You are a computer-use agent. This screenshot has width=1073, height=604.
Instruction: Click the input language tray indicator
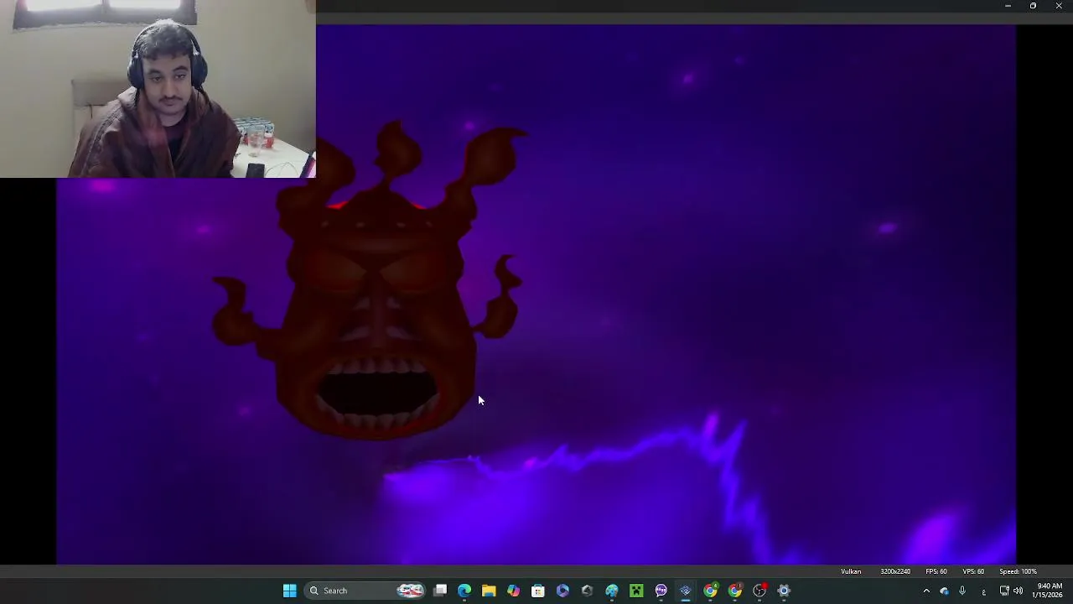(983, 591)
